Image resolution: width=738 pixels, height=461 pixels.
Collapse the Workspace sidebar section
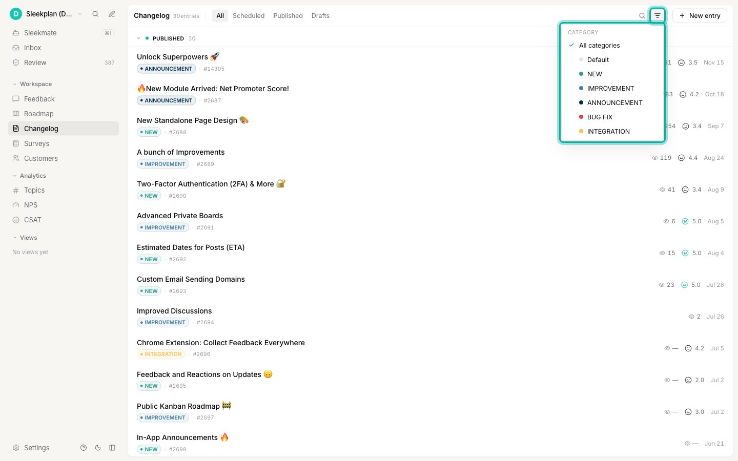click(32, 84)
